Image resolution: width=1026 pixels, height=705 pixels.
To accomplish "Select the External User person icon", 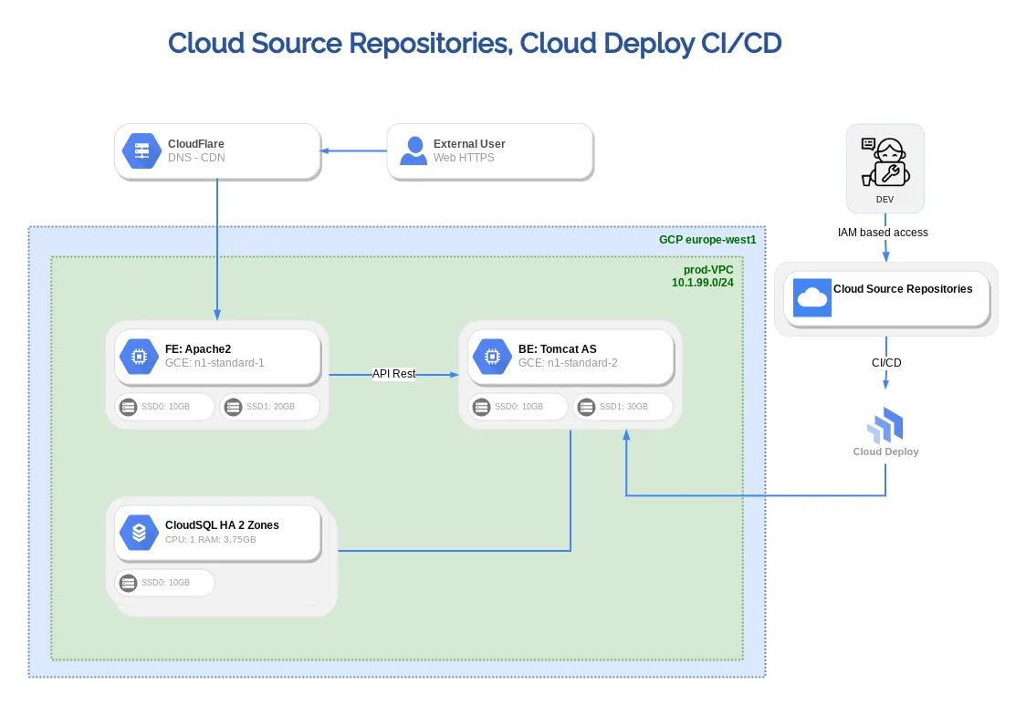I will point(414,150).
